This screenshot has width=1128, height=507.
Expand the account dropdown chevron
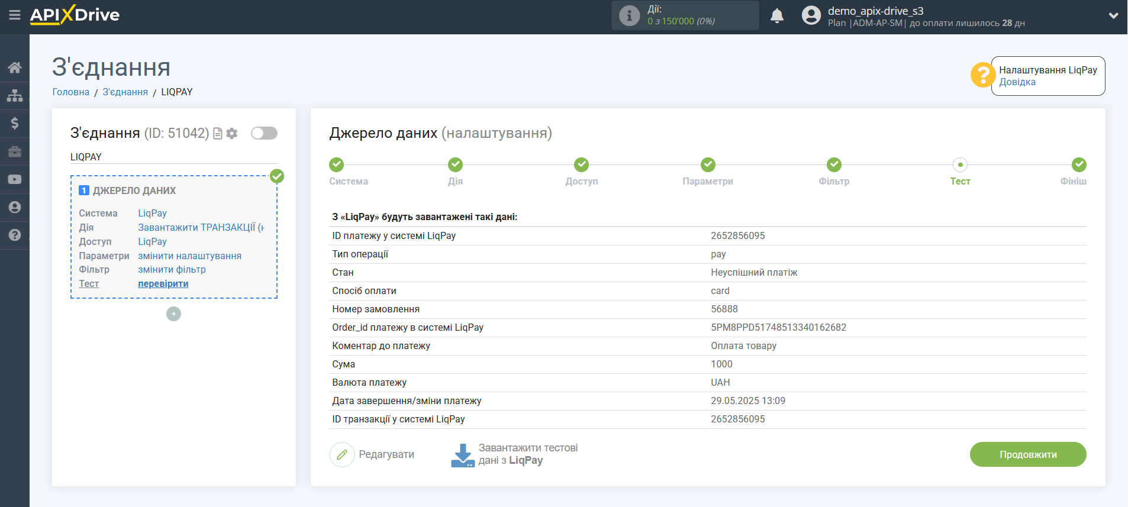[1113, 16]
